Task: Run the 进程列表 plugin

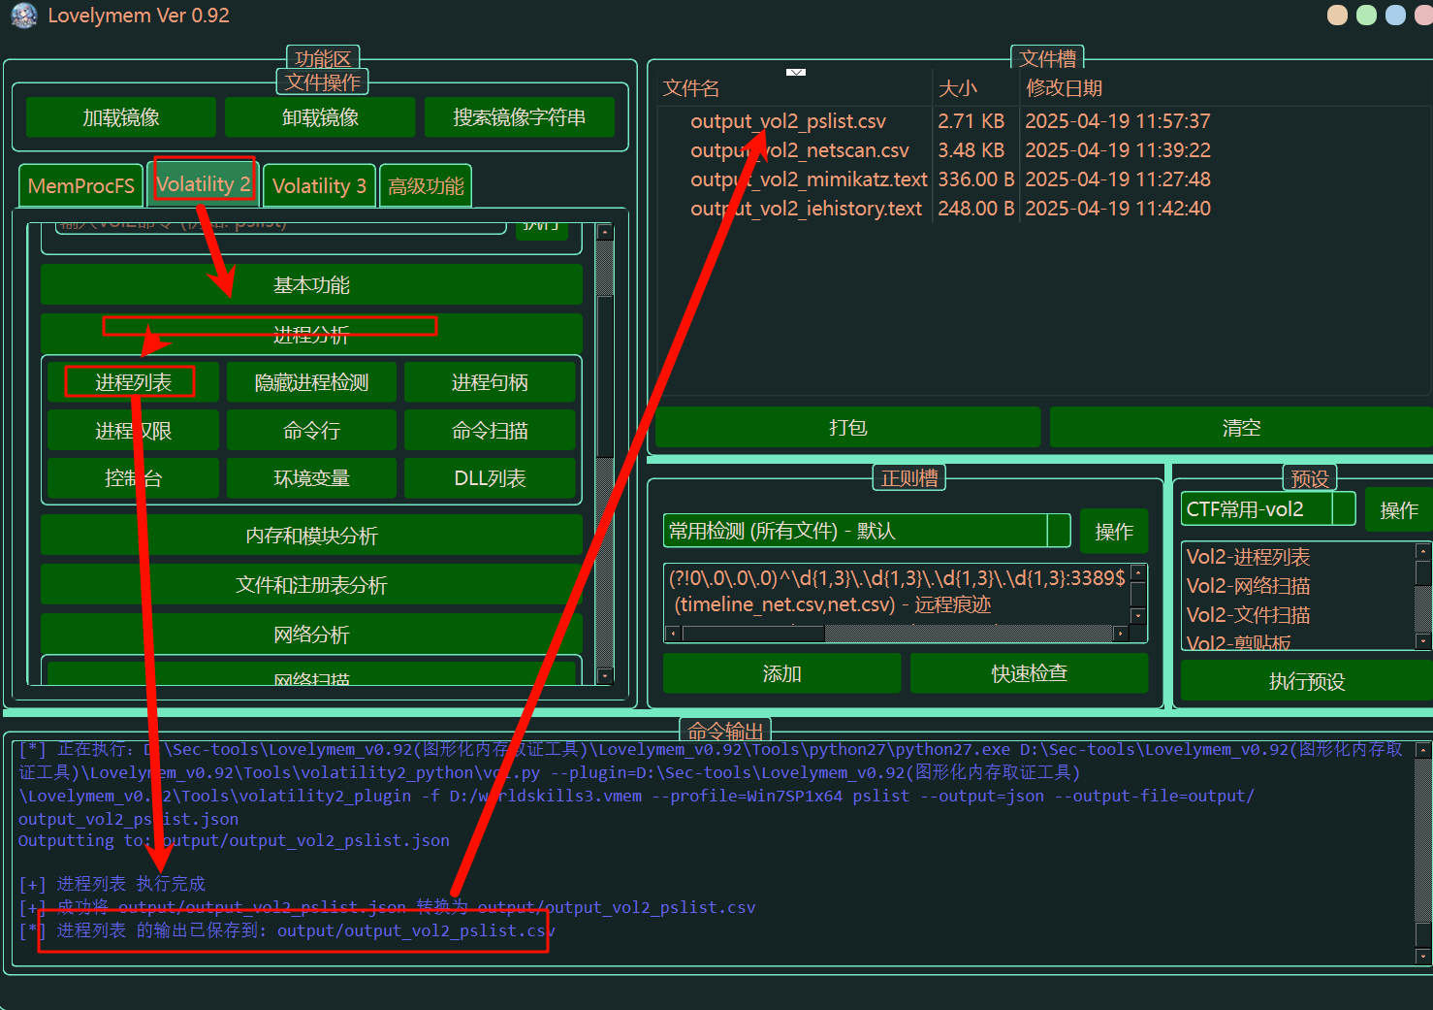Action: pos(133,382)
